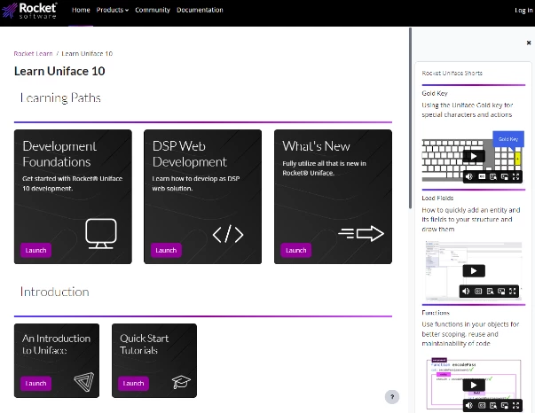
Task: Click the Learning Paths section heading
Action: coord(60,98)
